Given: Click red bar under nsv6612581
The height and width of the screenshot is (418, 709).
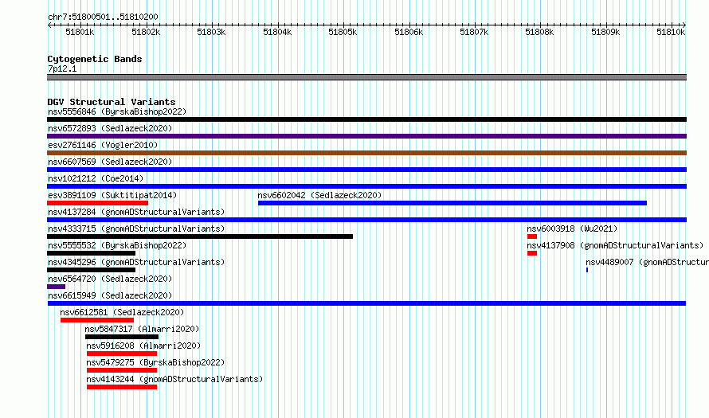Looking at the screenshot, I should click(97, 320).
